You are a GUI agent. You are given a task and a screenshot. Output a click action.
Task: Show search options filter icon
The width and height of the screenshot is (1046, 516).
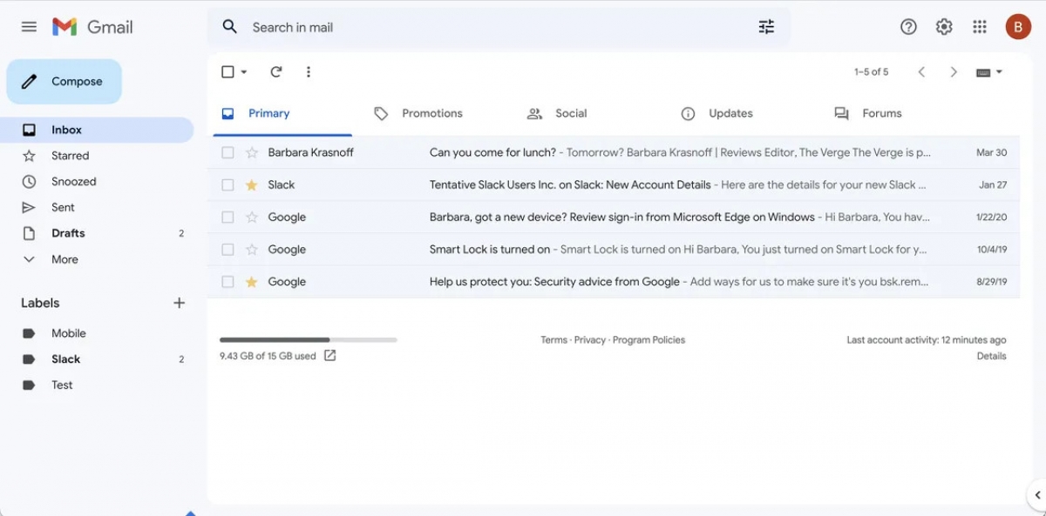tap(766, 27)
